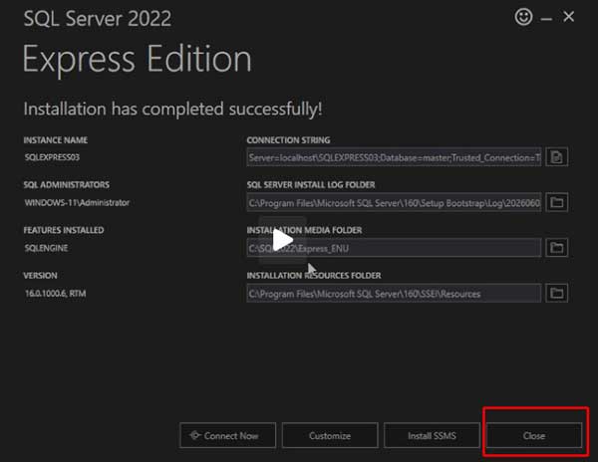Copy the connection string with the copy icon

coord(556,157)
